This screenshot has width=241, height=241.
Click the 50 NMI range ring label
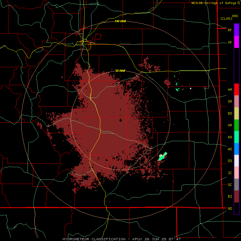120,71
